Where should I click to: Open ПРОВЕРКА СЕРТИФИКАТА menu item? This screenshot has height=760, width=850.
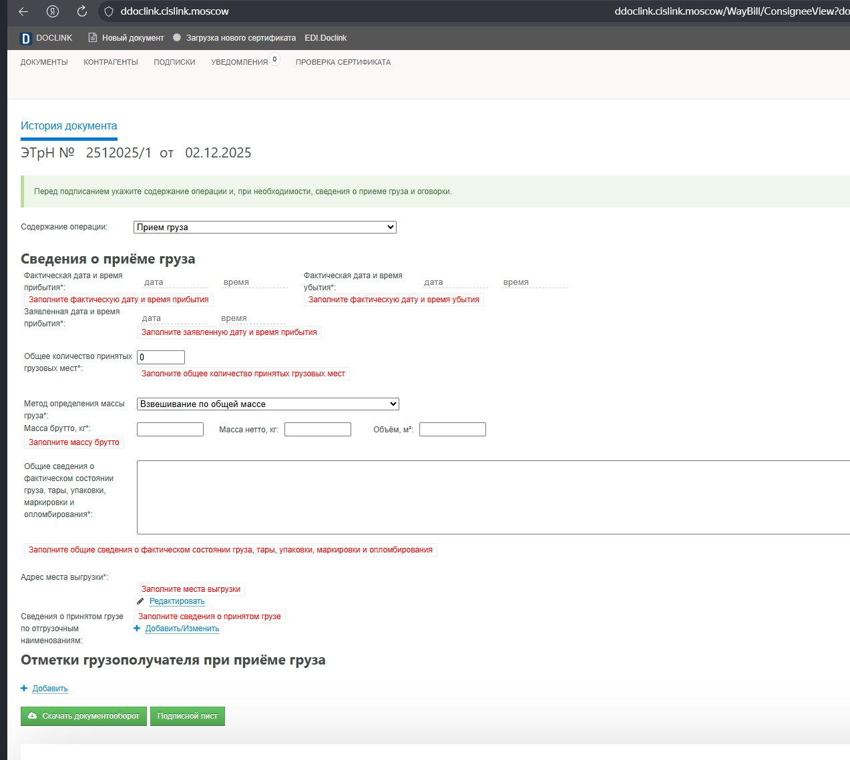coord(343,62)
